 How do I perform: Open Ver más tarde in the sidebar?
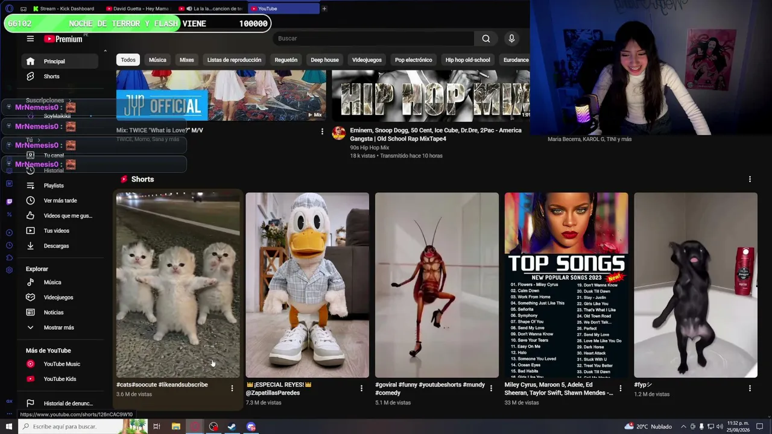coord(60,201)
